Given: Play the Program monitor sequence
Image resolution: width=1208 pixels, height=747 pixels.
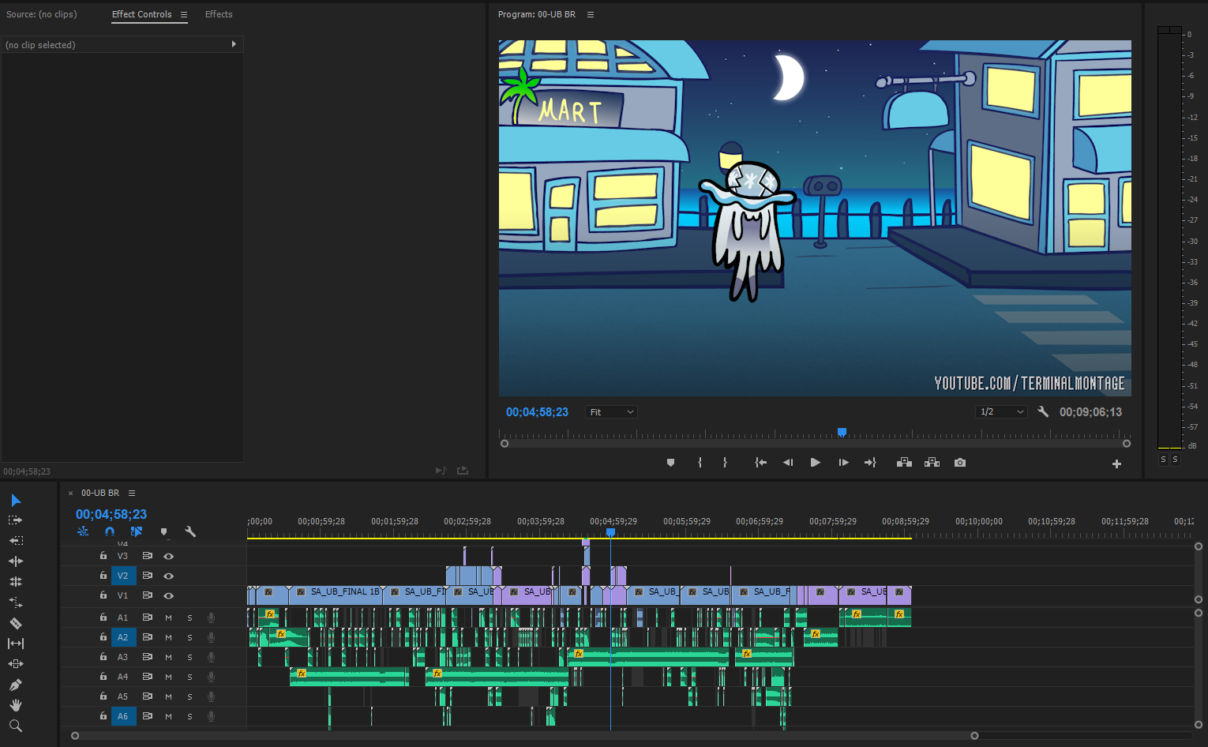Looking at the screenshot, I should (x=816, y=463).
